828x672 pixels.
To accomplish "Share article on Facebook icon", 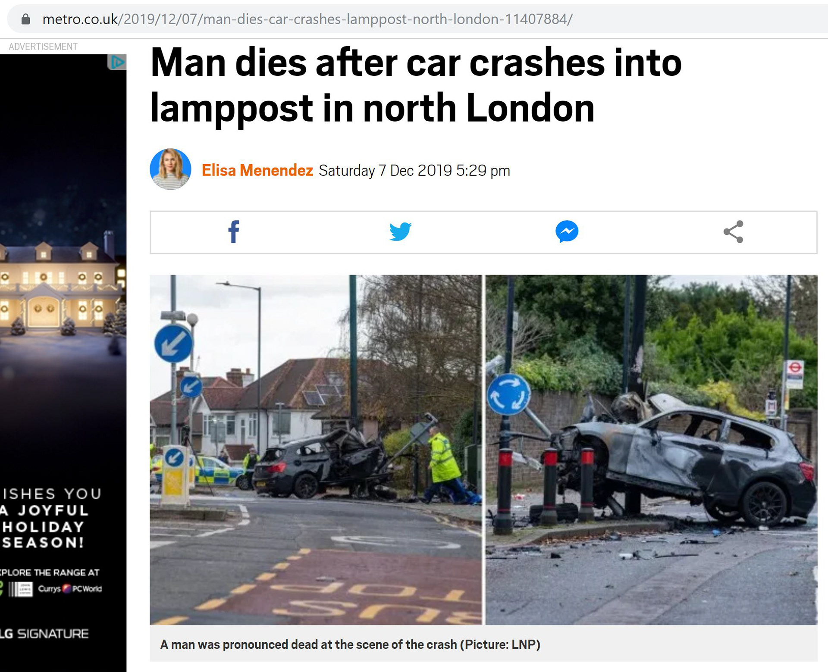I will tap(233, 232).
